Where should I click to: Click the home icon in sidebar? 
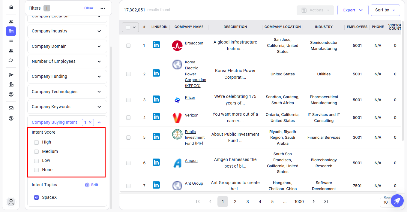point(11,7)
